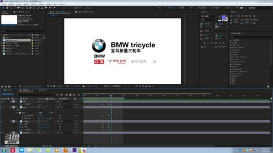The width and height of the screenshot is (273, 153).
Task: Align paragraph text right
Action: (x=239, y=16)
